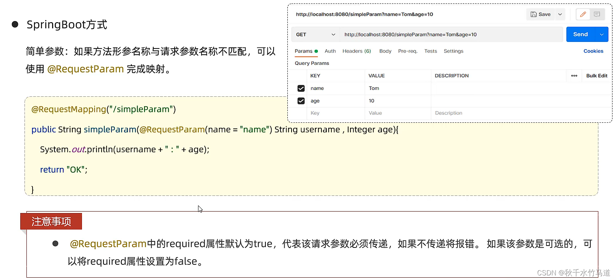The width and height of the screenshot is (616, 280).
Task: Click the name key cell
Action: point(336,88)
